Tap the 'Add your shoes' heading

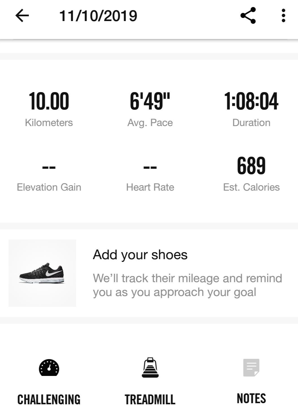coord(140,255)
